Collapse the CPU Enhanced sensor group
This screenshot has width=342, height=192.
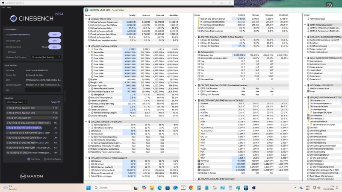(x=86, y=158)
